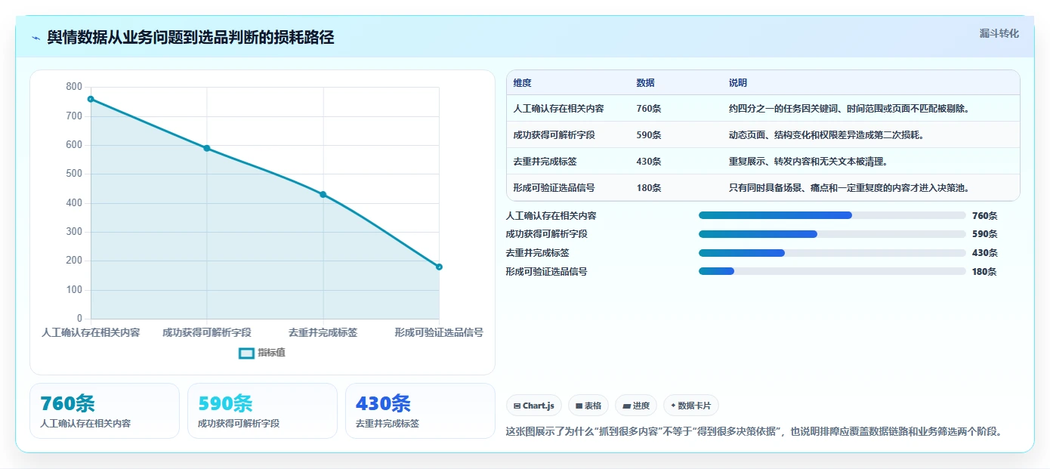Image resolution: width=1050 pixels, height=469 pixels.
Task: Select the 表格 chip
Action: [588, 406]
